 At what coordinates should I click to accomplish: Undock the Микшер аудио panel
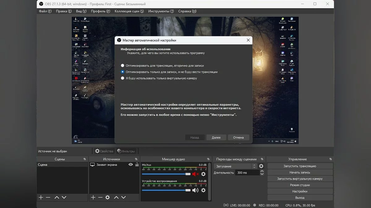tap(209, 159)
